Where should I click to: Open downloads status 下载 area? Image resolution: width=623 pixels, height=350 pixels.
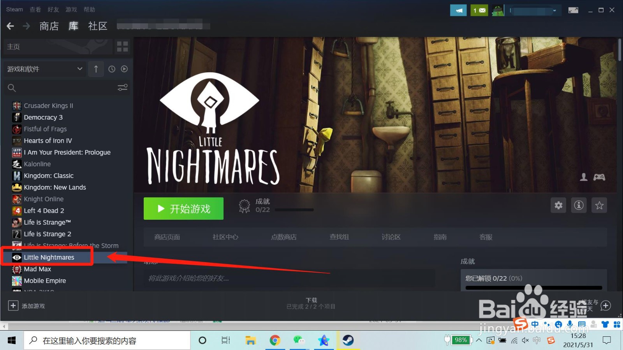click(311, 303)
